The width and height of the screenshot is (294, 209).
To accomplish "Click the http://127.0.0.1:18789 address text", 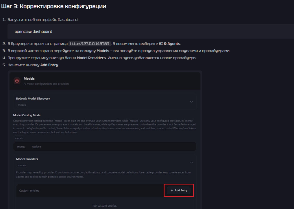I will pyautogui.click(x=90, y=44).
